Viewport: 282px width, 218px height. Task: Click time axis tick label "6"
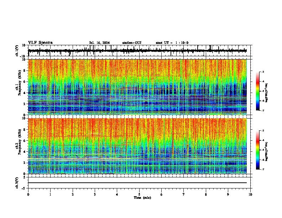pos(162,194)
